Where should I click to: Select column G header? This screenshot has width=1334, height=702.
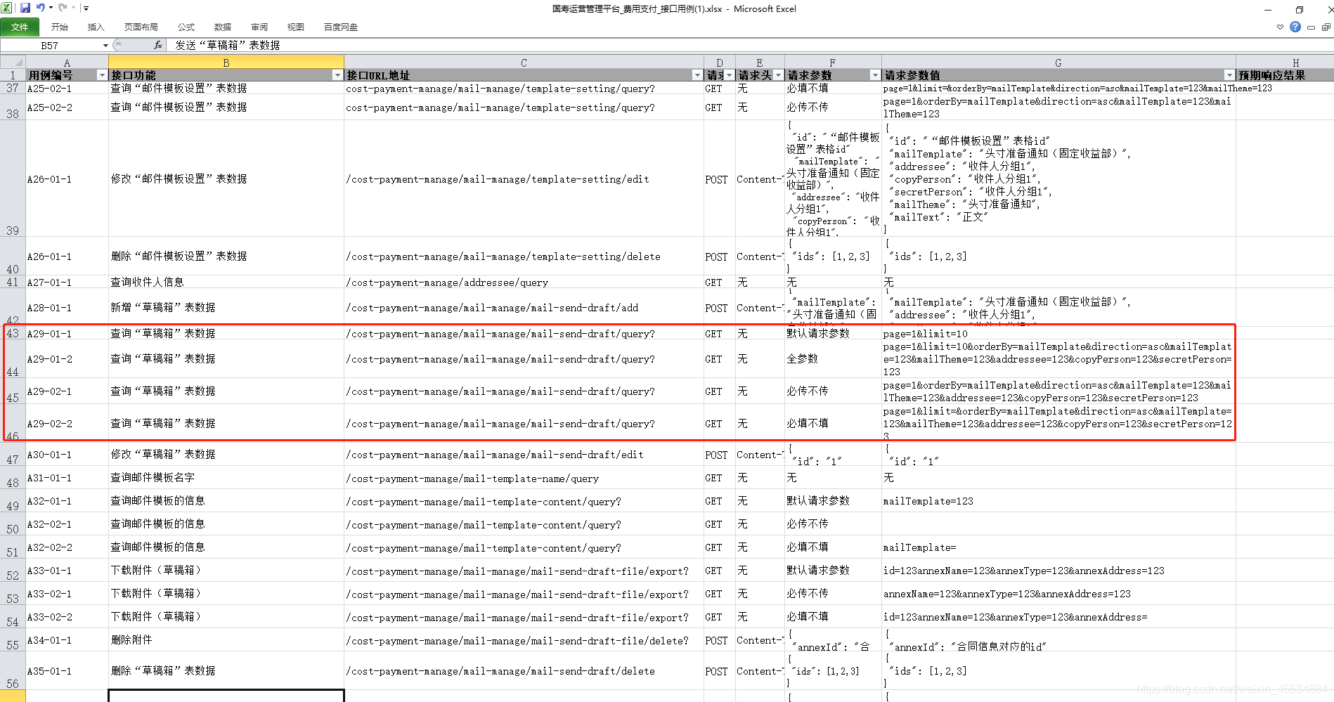pyautogui.click(x=1058, y=63)
